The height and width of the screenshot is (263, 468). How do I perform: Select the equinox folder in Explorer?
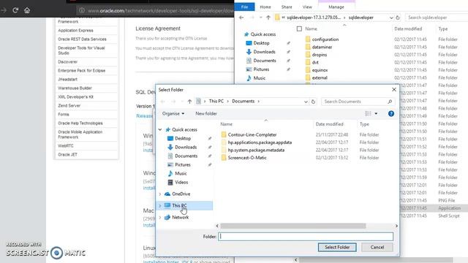pos(320,70)
